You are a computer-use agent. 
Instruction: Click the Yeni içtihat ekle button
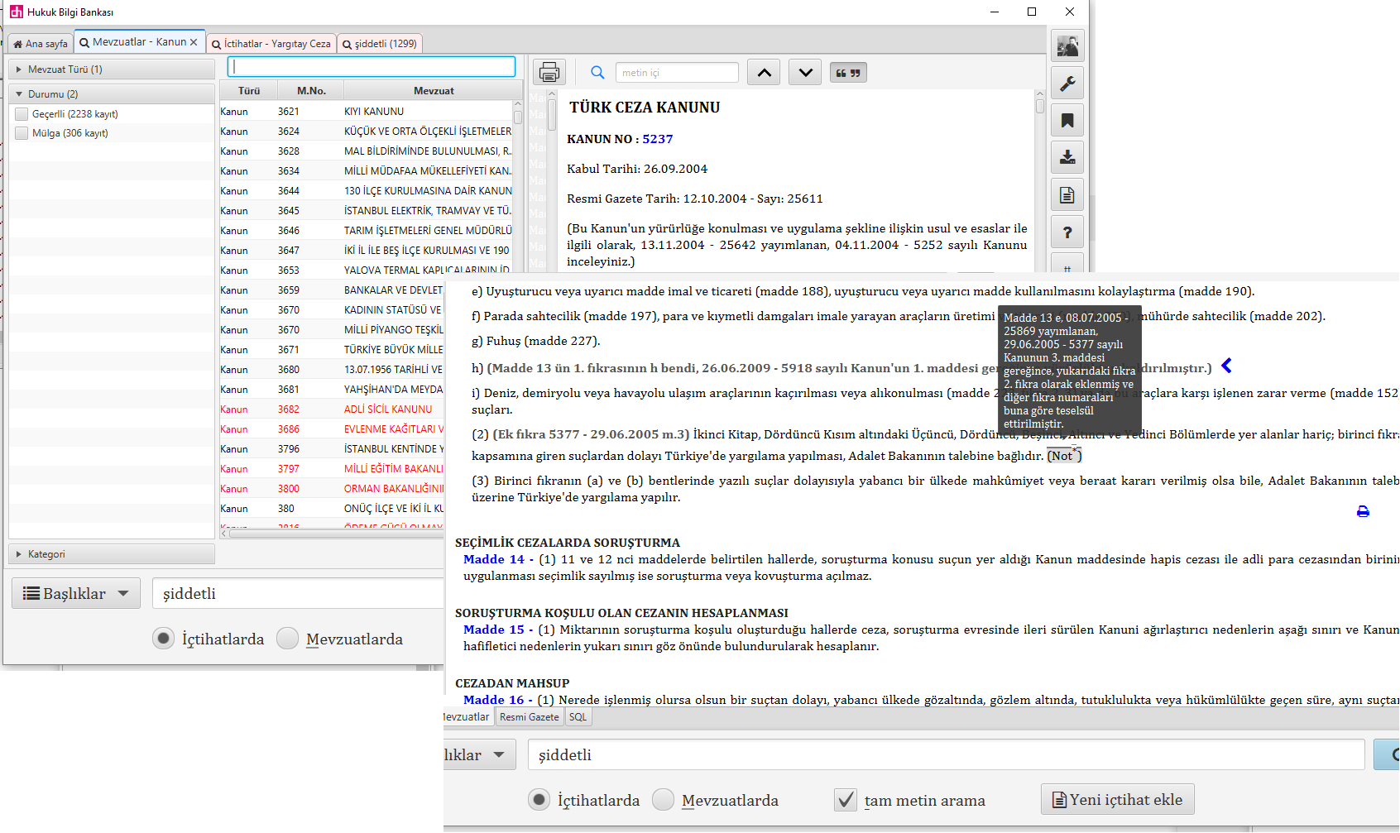[1117, 800]
